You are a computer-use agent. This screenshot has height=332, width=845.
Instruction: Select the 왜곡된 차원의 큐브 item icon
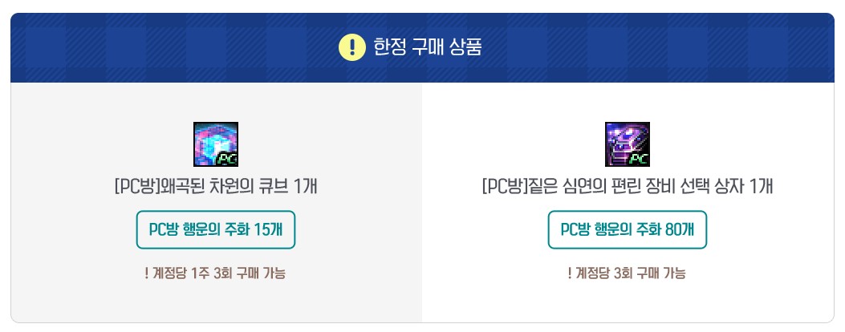[216, 144]
